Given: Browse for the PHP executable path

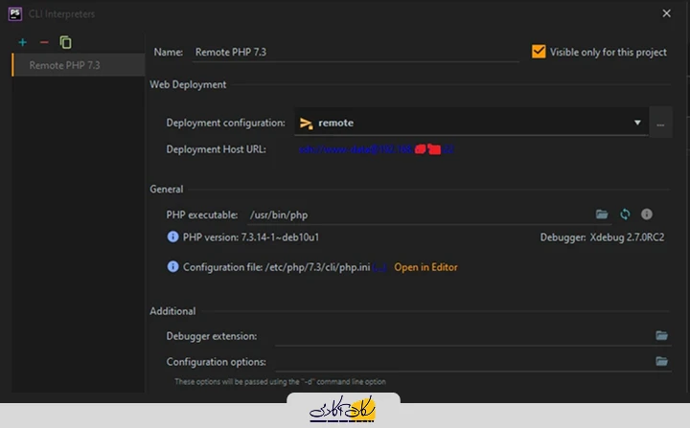Looking at the screenshot, I should click(x=602, y=214).
